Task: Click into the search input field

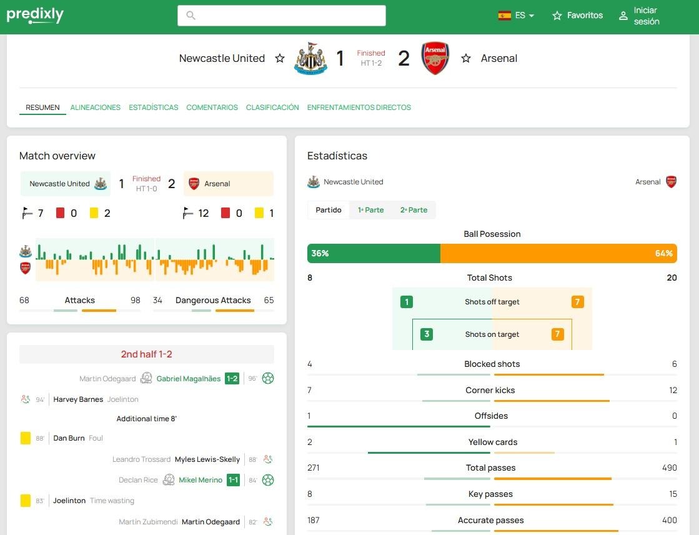Action: point(281,16)
